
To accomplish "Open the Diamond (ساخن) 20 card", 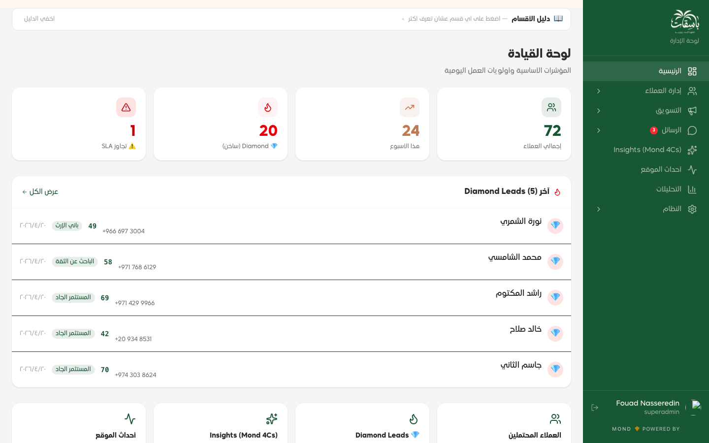I will tap(221, 124).
